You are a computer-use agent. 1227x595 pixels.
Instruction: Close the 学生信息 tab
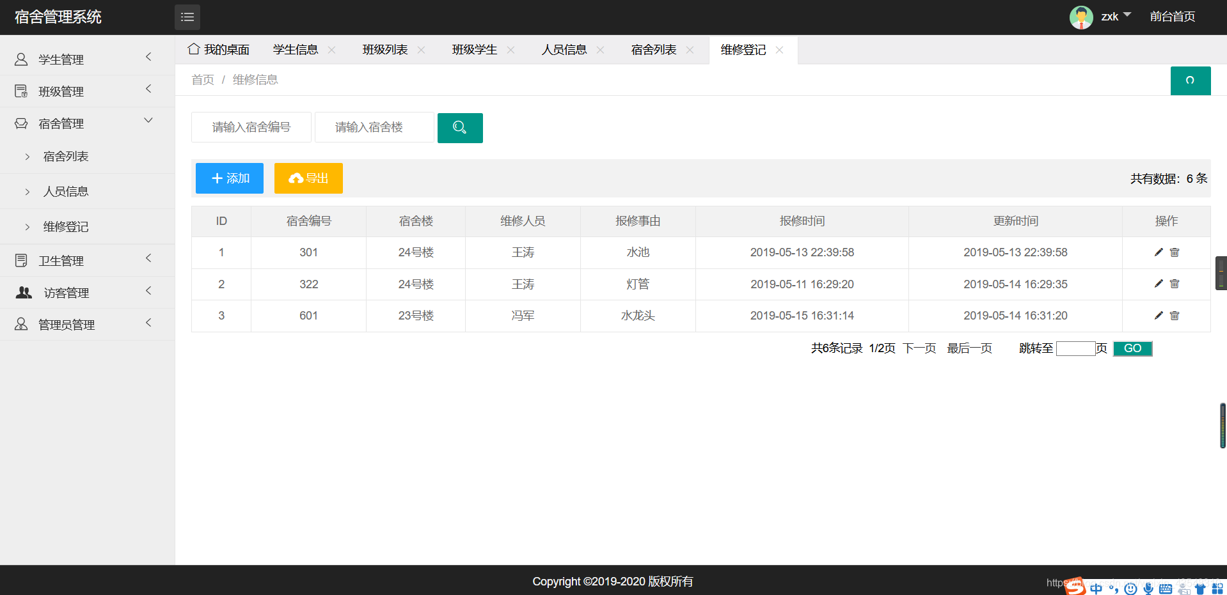click(x=332, y=50)
